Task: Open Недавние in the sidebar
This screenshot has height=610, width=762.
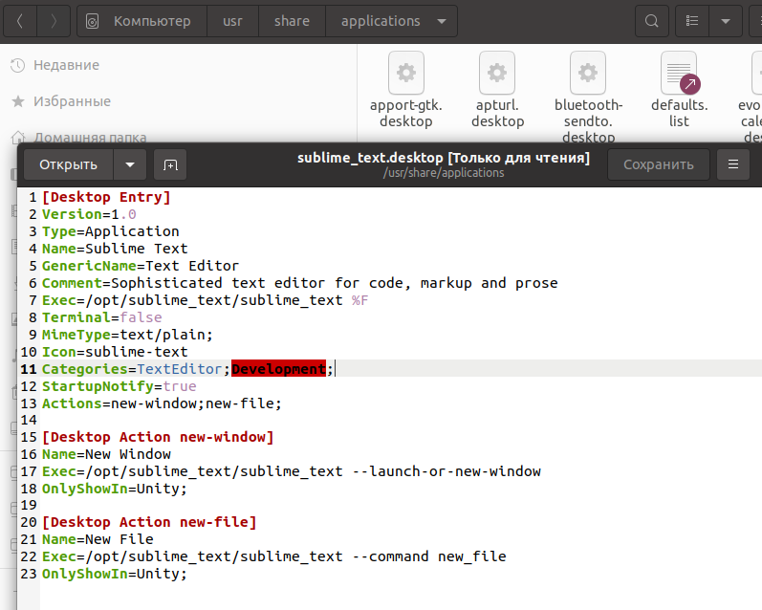Action: tap(66, 65)
